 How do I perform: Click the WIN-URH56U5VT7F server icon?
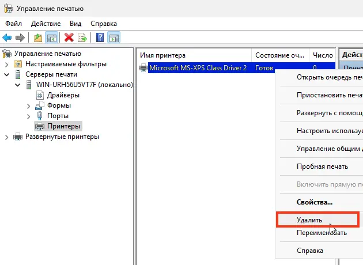(29, 85)
